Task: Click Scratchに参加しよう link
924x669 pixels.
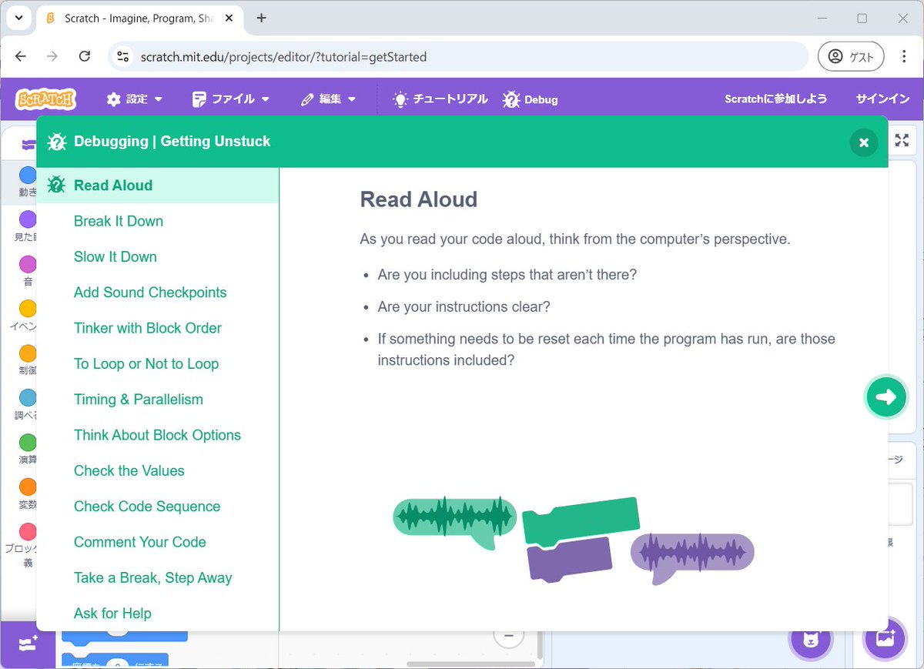Action: tap(776, 99)
